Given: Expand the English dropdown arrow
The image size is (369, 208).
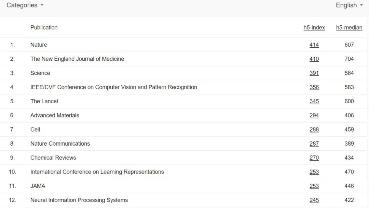Looking at the screenshot, I should (361, 5).
